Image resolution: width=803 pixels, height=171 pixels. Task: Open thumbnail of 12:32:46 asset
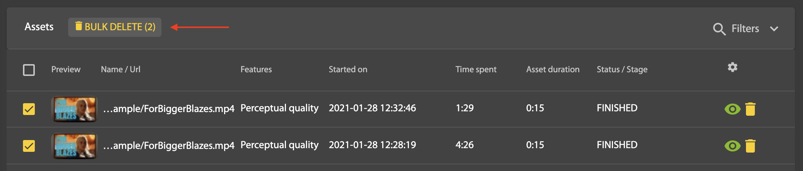(74, 109)
